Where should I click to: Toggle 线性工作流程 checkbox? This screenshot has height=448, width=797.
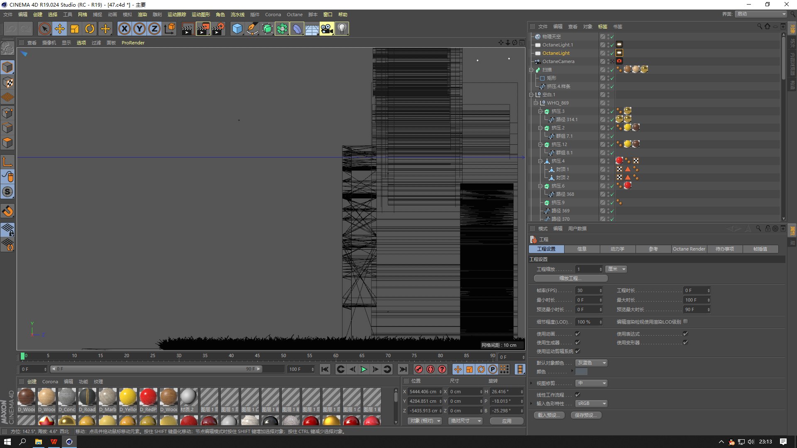coord(577,394)
